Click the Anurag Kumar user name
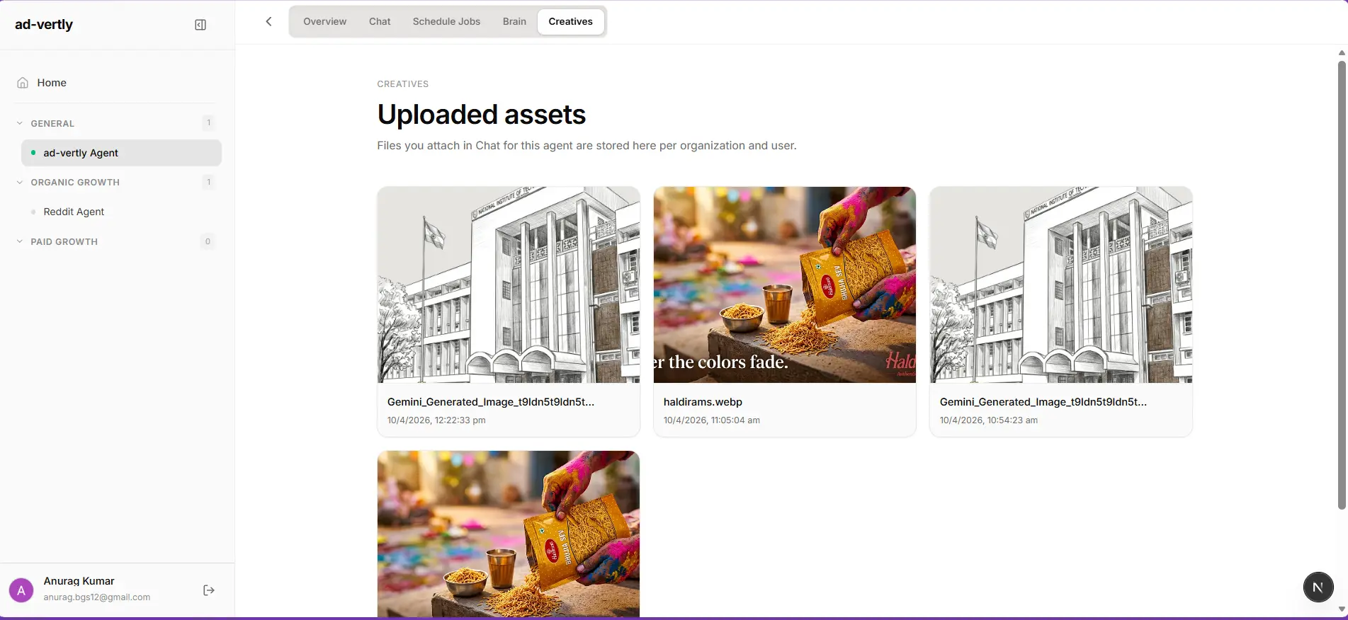Screen dimensions: 1348x620 (x=79, y=581)
